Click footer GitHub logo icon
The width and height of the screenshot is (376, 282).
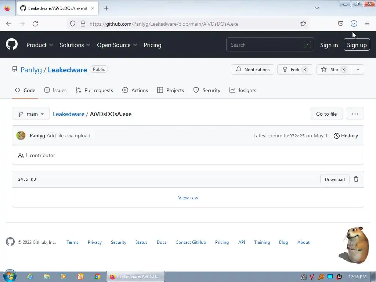point(10,242)
